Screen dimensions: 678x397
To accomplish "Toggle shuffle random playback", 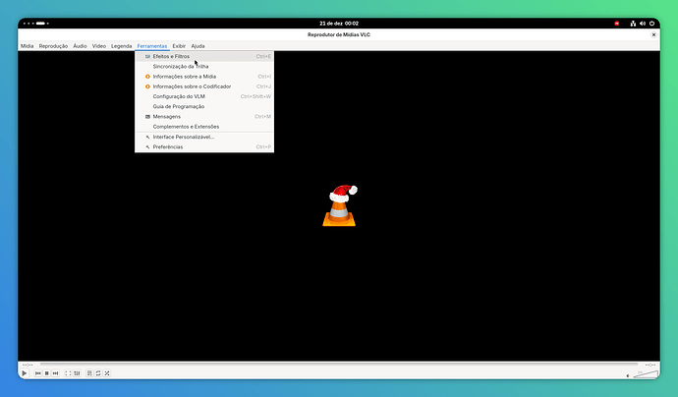I will (x=106, y=373).
